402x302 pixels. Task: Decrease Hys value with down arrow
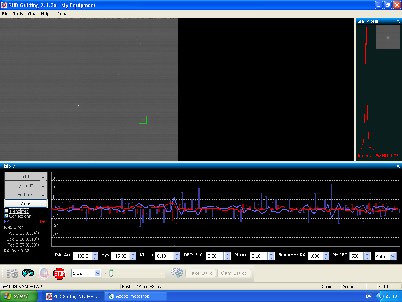tap(133, 258)
